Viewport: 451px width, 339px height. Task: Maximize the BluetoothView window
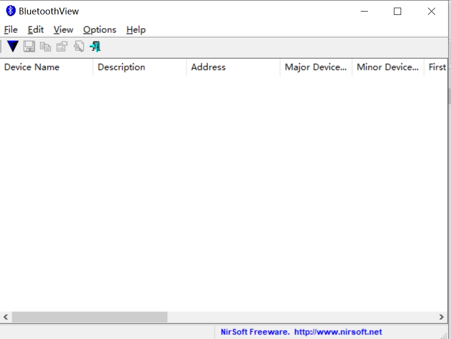(x=397, y=11)
